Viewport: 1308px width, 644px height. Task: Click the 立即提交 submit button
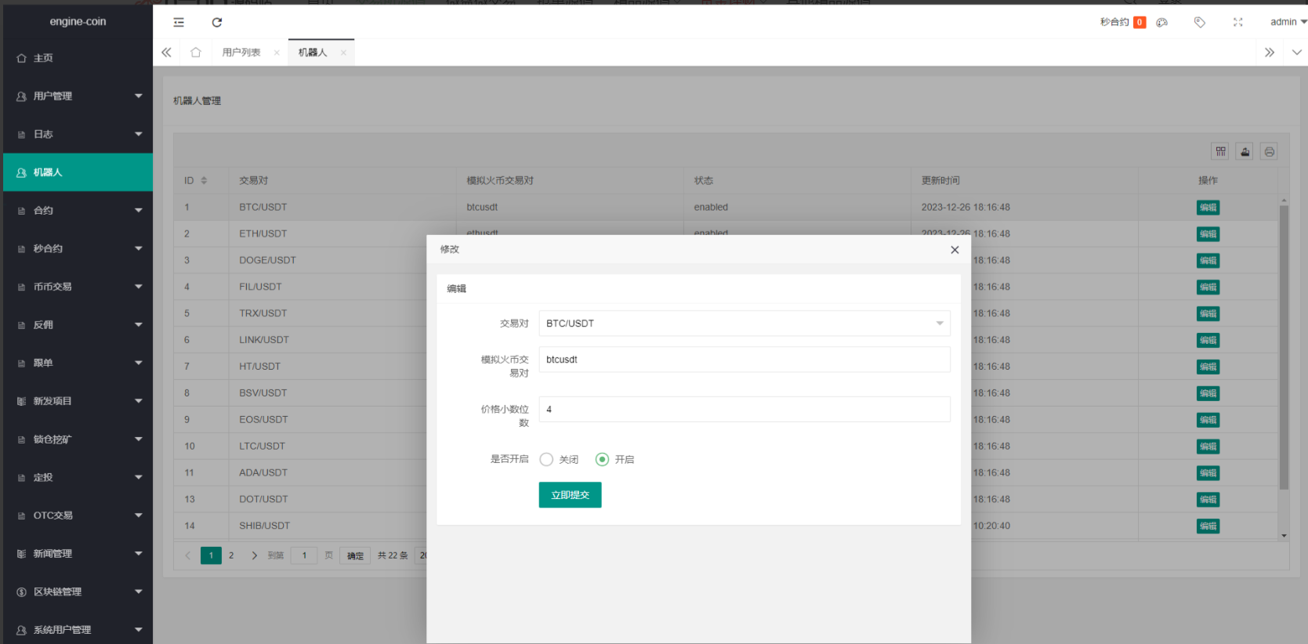[x=570, y=495]
